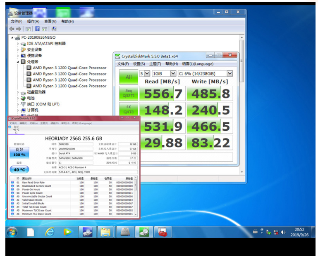Click the back arrow in Device Manager toolbar
This screenshot has height=256, width=318.
(12, 29)
